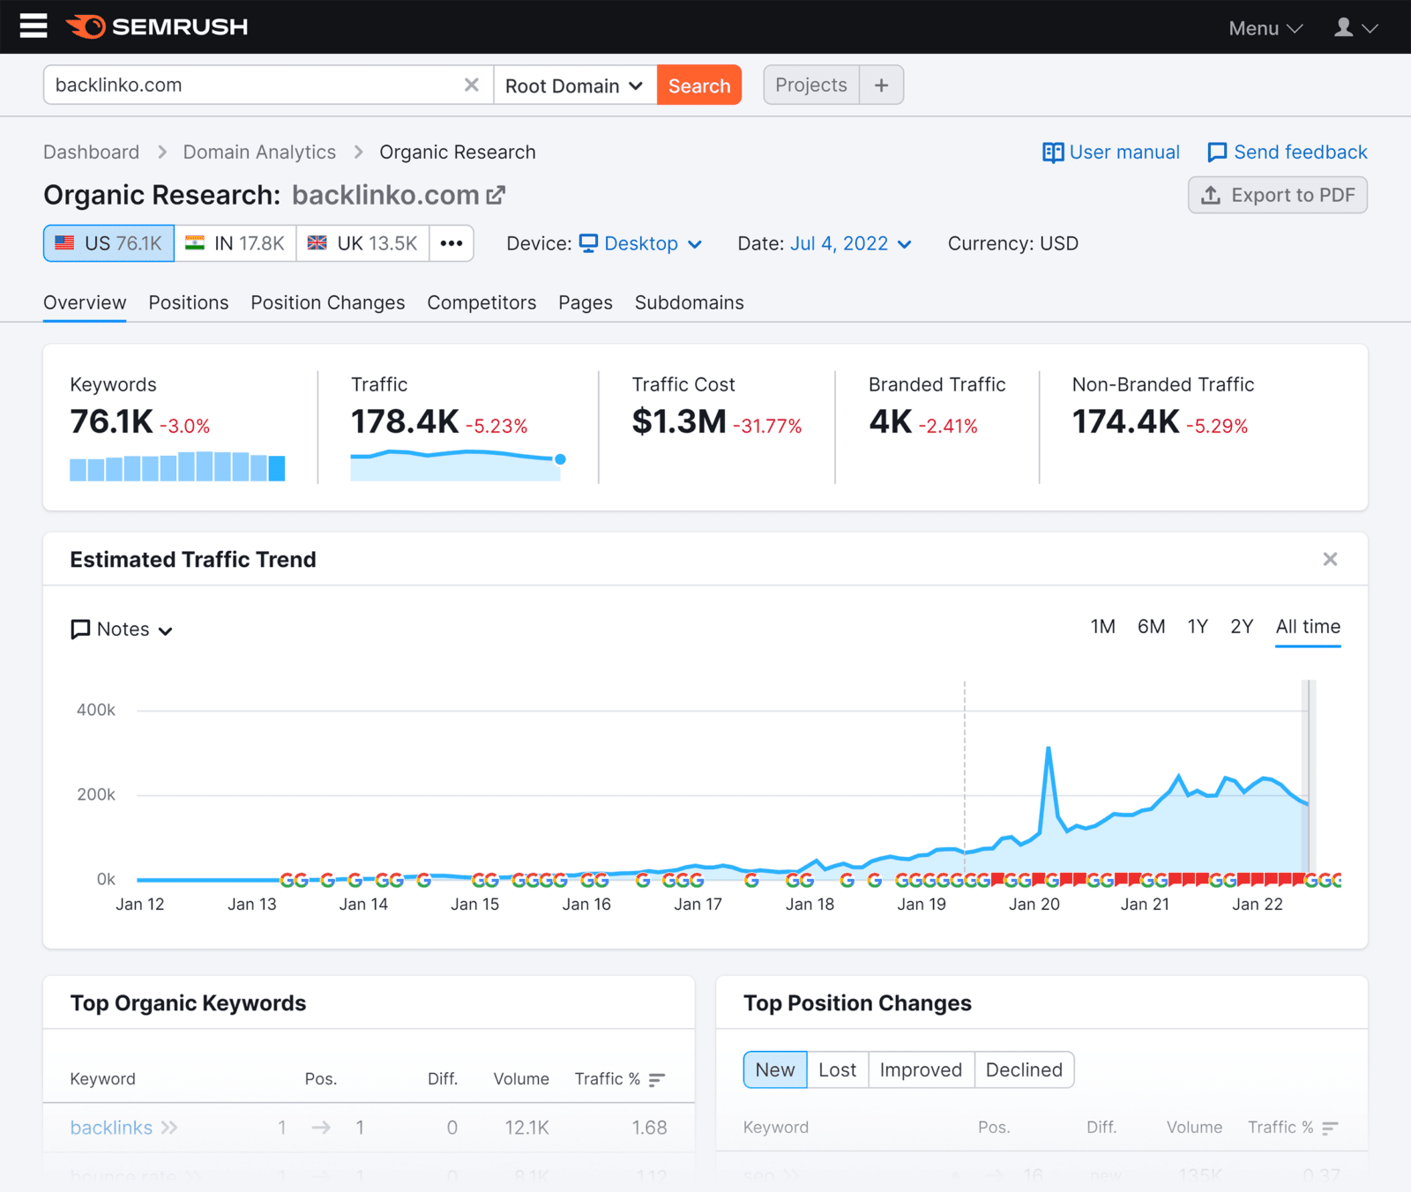Select the UK traffic toggle
This screenshot has width=1411, height=1192.
[362, 243]
